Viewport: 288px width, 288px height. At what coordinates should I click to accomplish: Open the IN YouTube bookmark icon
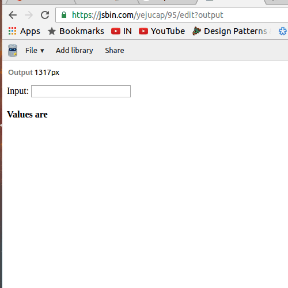click(116, 31)
